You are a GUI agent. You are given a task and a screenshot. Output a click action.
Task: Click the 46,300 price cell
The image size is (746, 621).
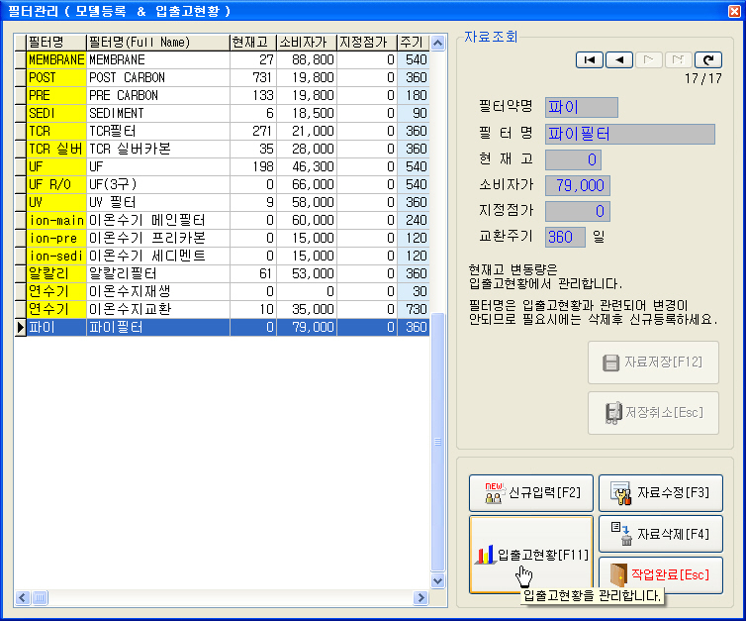(x=307, y=166)
